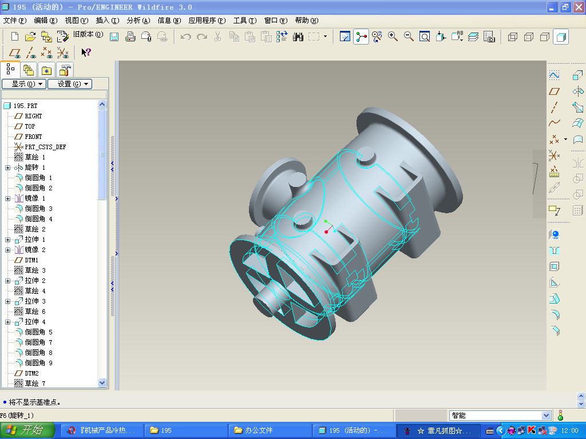Select the Shell tool in right toolbar

(555, 266)
